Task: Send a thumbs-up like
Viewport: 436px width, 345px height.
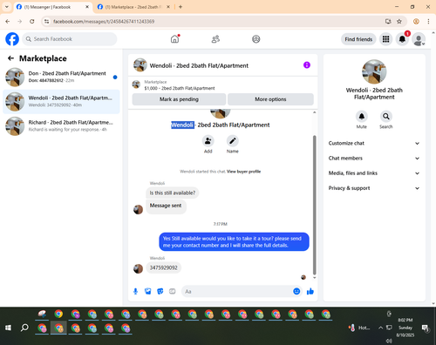Action: click(310, 291)
